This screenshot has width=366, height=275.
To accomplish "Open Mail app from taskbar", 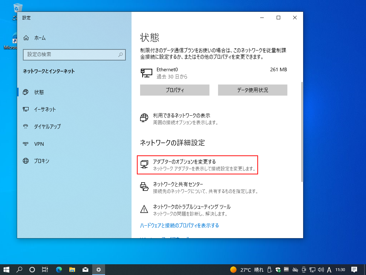I will tap(85, 270).
